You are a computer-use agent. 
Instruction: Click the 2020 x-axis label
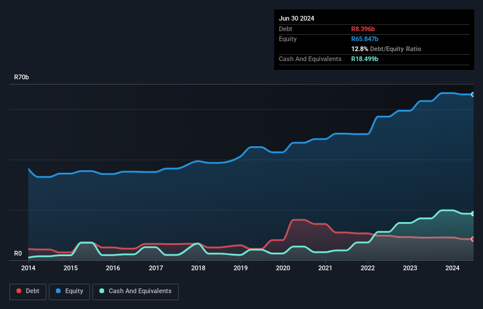[283, 268]
